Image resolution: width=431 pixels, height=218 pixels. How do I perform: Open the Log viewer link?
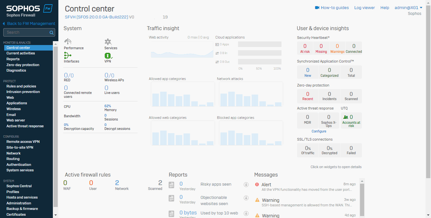tap(365, 8)
